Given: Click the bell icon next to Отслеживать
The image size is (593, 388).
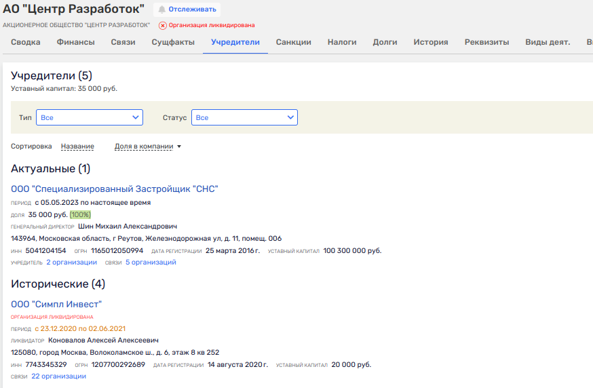Looking at the screenshot, I should (162, 9).
